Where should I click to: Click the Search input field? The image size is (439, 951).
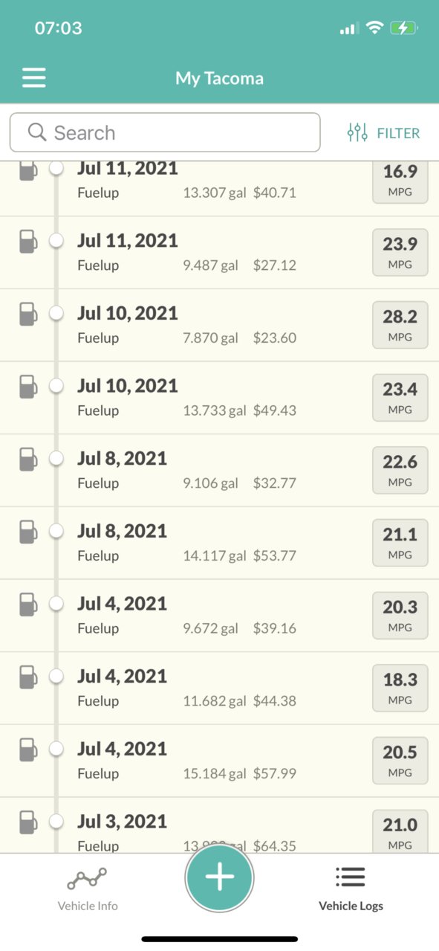(x=165, y=132)
